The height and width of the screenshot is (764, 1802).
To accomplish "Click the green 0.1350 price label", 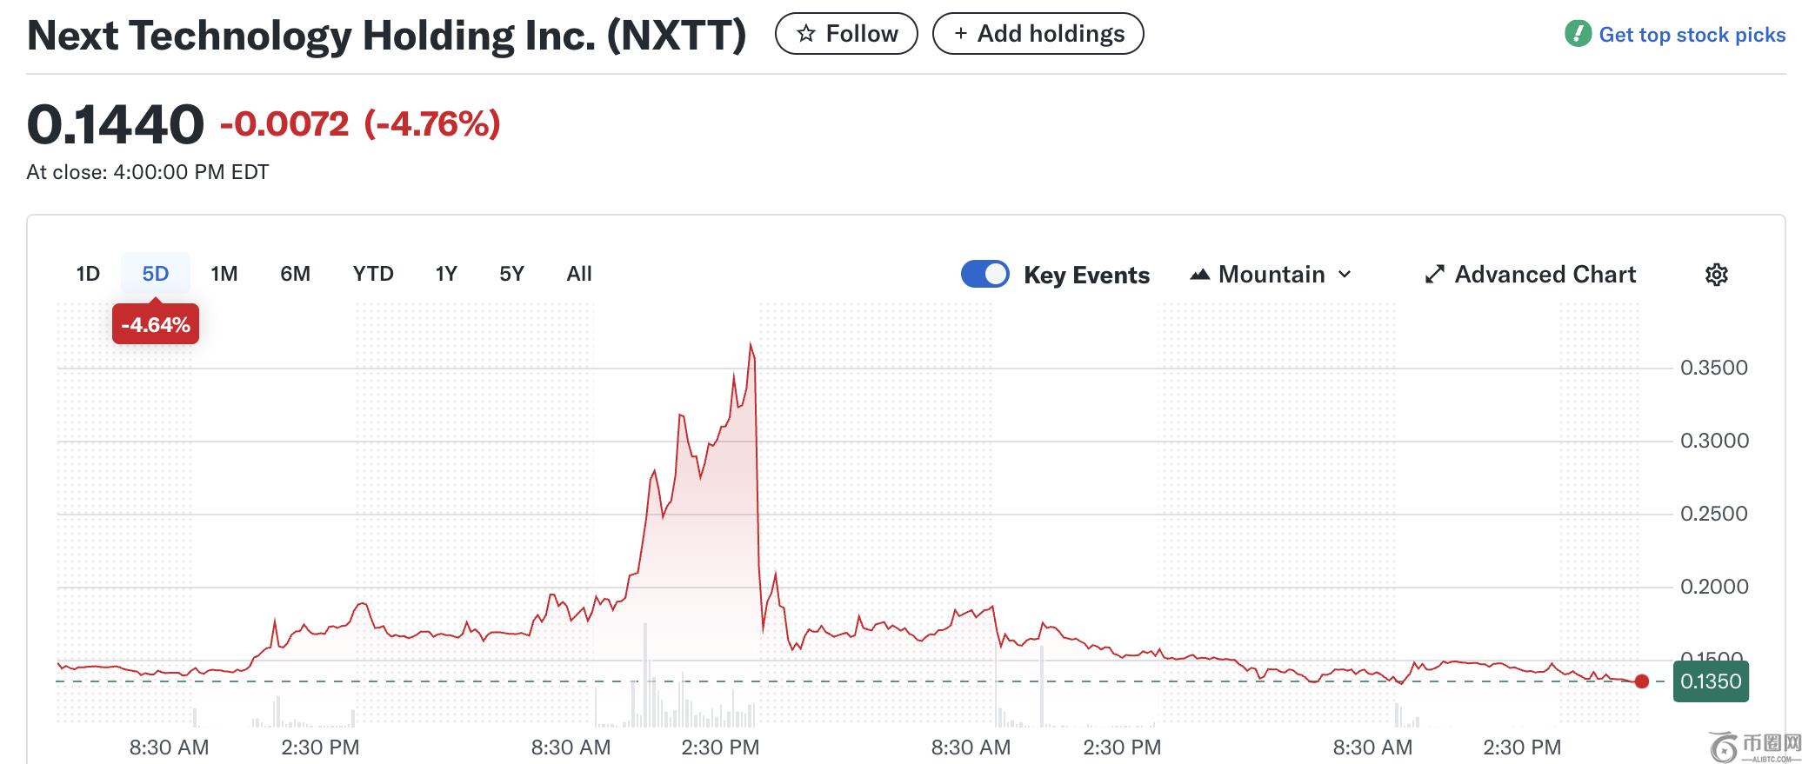I will click(x=1710, y=681).
